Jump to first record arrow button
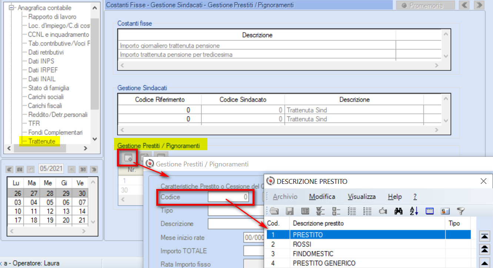This screenshot has height=268, width=493. tap(484, 236)
